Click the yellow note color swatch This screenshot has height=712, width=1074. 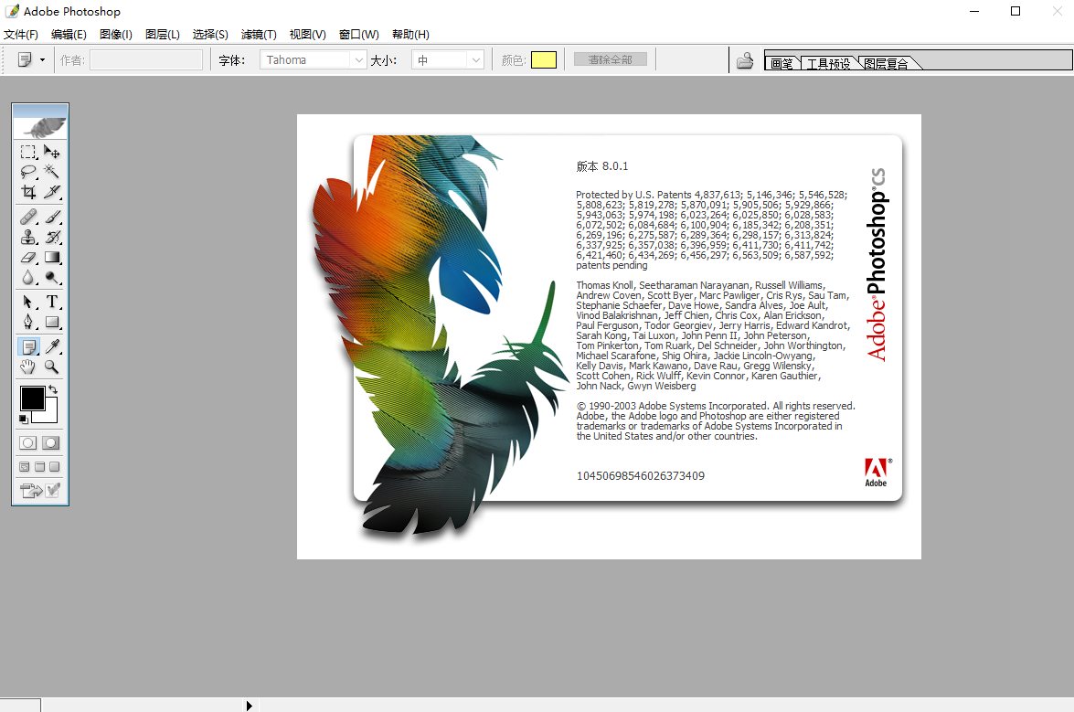(543, 60)
